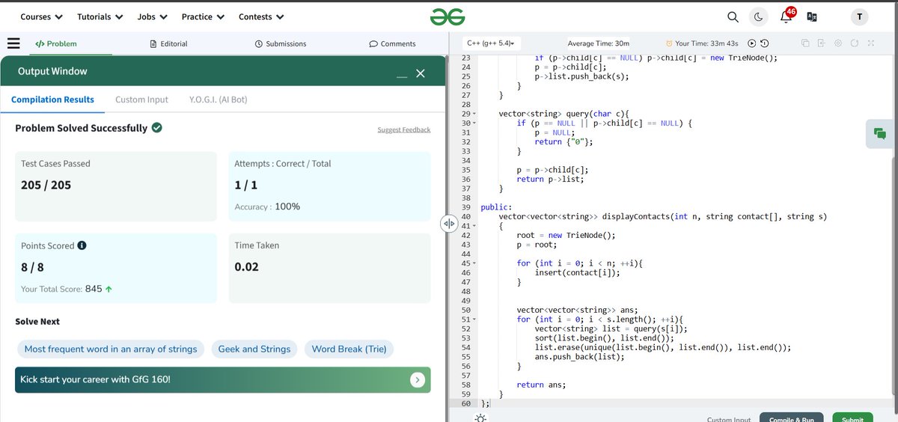898x422 pixels.
Task: Click the Points Scored info icon
Action: pos(82,245)
